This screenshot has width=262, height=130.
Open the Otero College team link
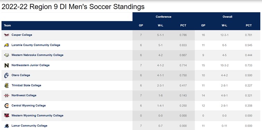point(21,75)
